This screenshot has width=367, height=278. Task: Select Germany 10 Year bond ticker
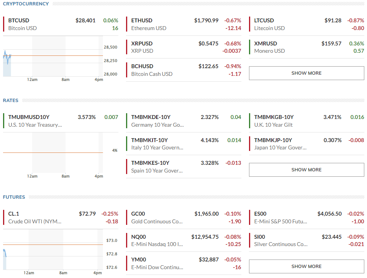(151, 117)
